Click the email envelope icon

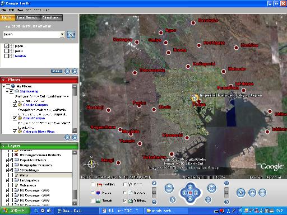tap(262, 193)
